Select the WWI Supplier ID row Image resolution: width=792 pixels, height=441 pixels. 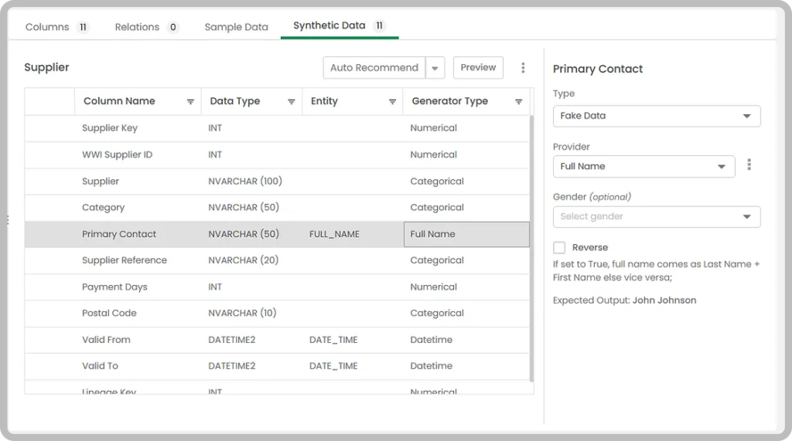(277, 155)
